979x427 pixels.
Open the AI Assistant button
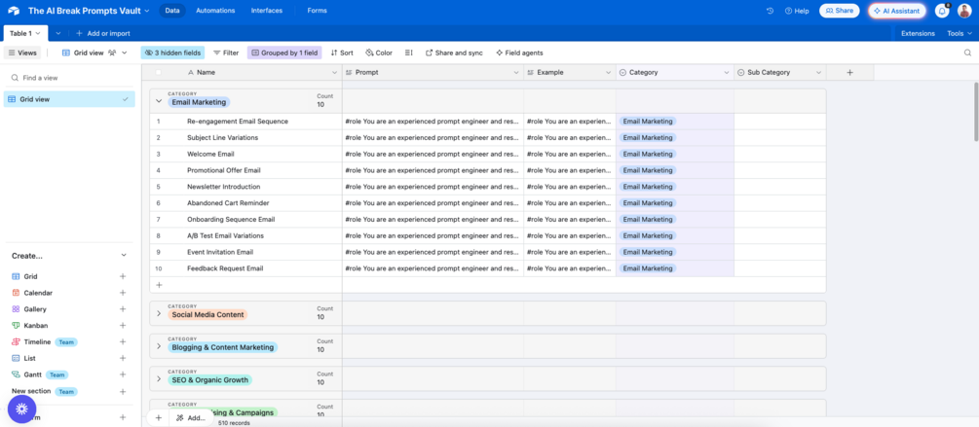[896, 11]
